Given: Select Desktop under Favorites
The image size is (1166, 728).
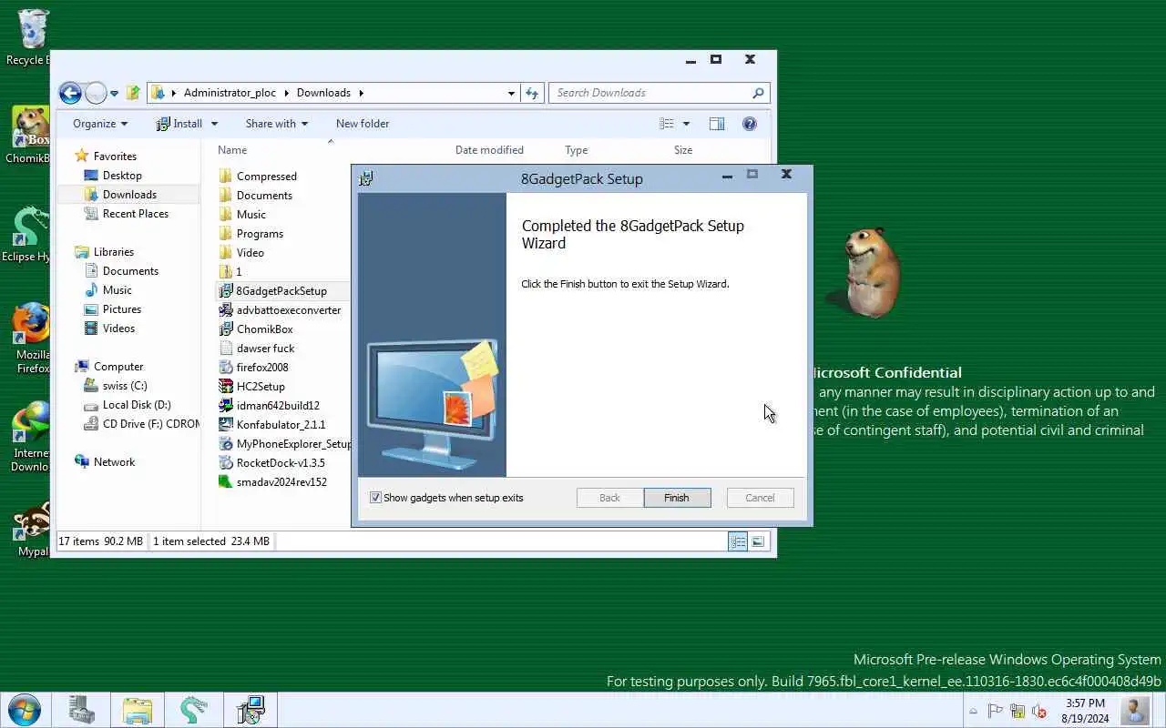Looking at the screenshot, I should pyautogui.click(x=122, y=176).
